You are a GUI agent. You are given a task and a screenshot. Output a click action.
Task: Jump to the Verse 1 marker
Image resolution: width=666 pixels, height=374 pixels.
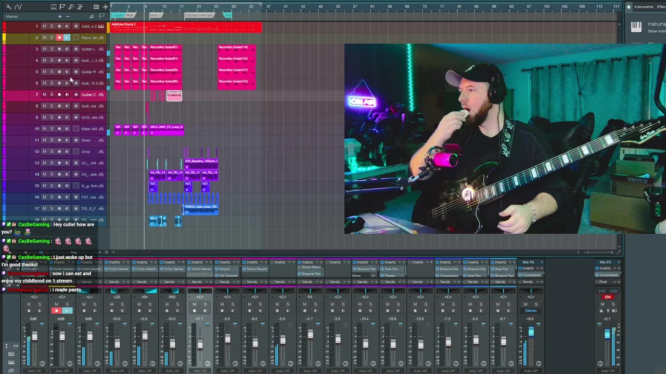click(155, 15)
